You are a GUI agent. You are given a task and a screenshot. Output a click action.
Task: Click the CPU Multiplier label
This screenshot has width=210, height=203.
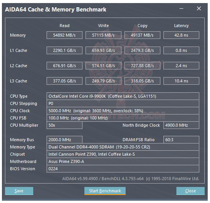24,125
